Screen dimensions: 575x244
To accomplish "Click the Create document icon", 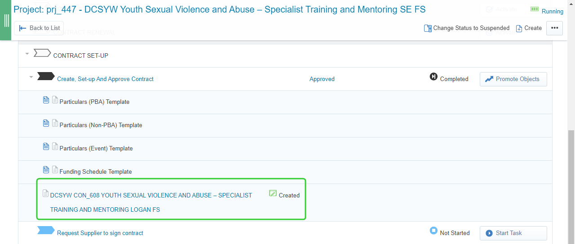I will [519, 28].
